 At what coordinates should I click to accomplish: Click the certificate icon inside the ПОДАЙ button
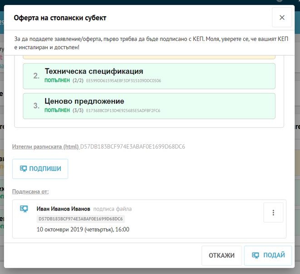[256, 255]
